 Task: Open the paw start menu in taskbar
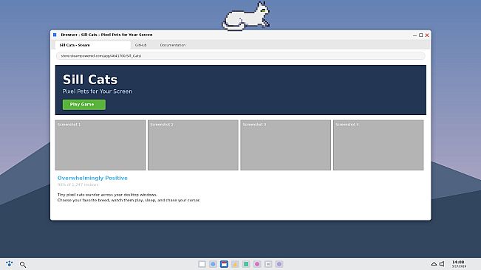(x=9, y=263)
